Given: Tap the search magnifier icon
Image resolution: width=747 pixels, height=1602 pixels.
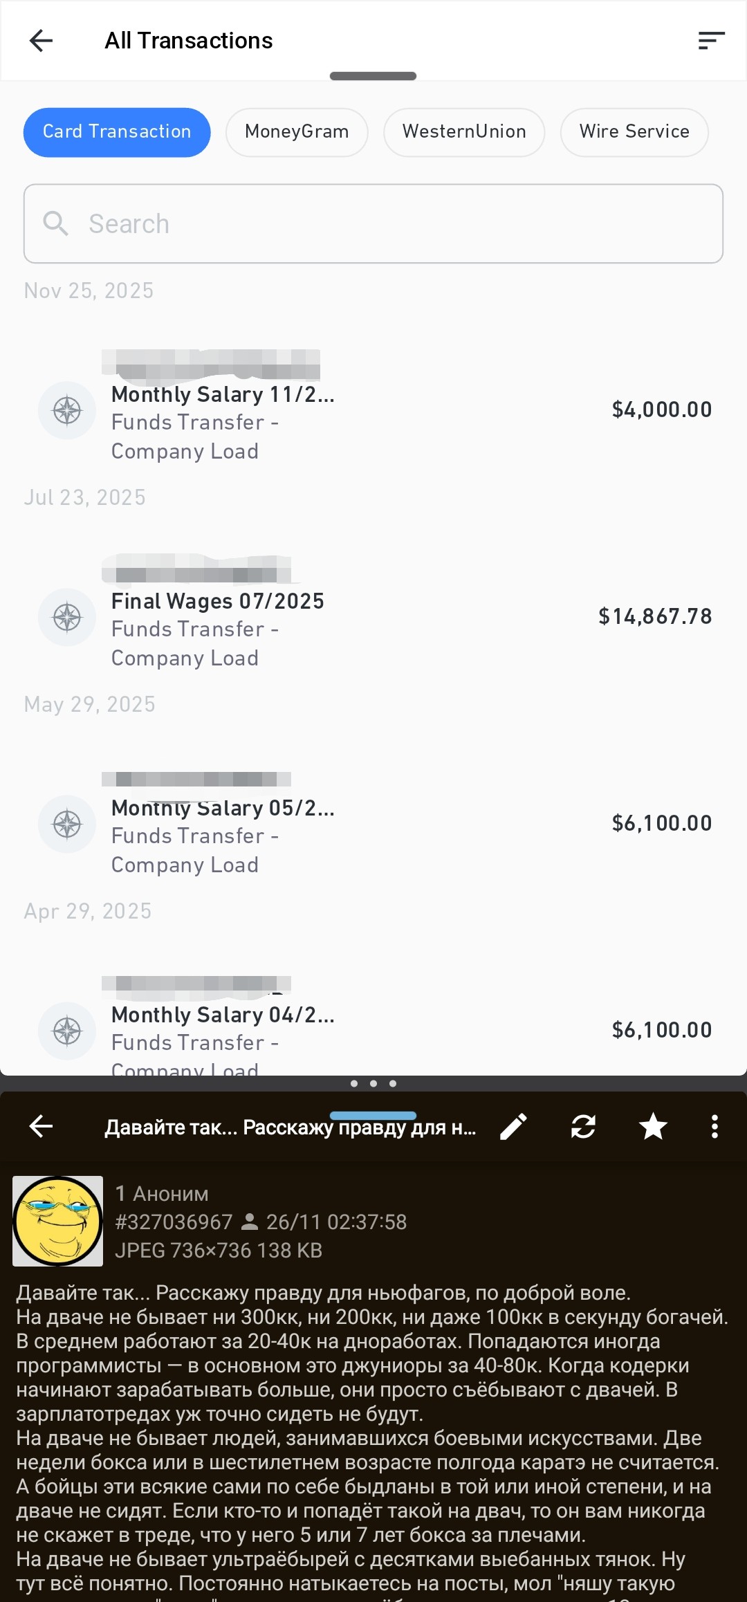Looking at the screenshot, I should pos(56,224).
